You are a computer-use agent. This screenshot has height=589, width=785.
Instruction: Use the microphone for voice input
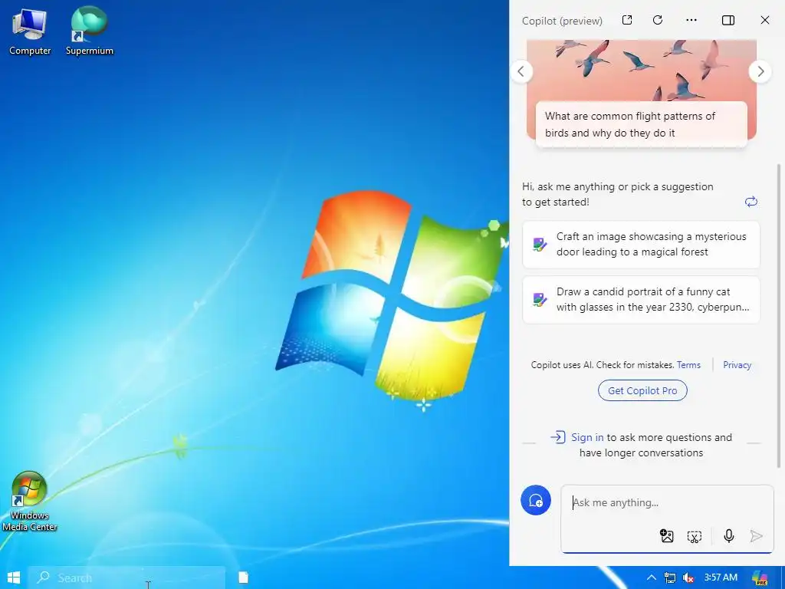pyautogui.click(x=729, y=536)
